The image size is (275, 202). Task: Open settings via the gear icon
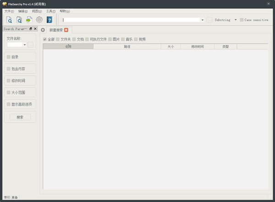click(39, 20)
